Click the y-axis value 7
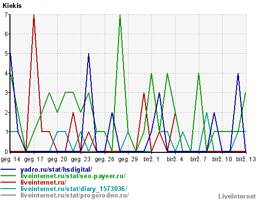This screenshot has height=201, width=259. [6, 14]
